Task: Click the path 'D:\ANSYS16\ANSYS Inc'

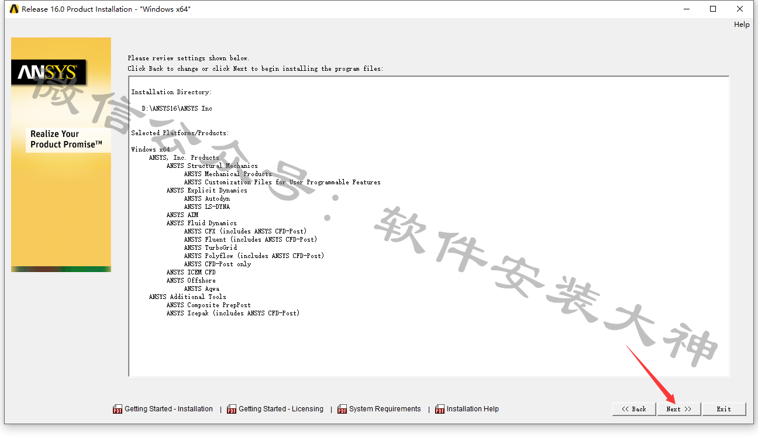Action: [x=177, y=109]
